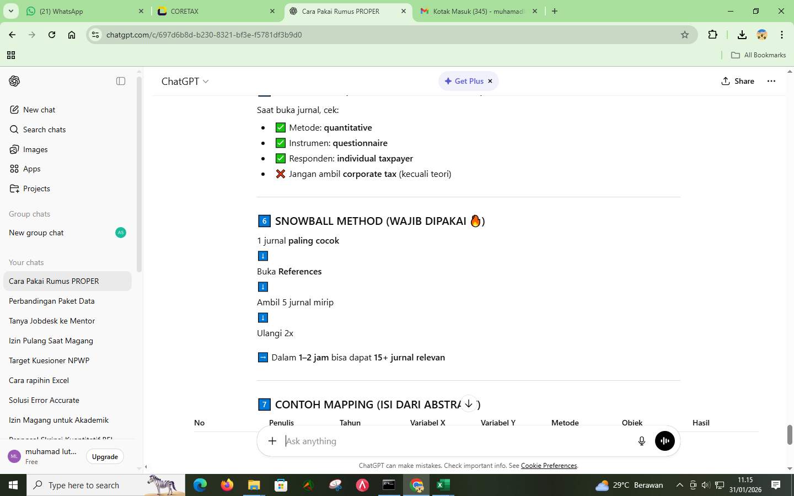
Task: Open Excel from the taskbar
Action: coord(444,487)
